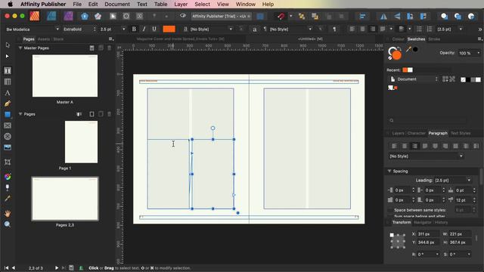This screenshot has height=272, width=484.
Task: Select the Colour Picker tool
Action: 8,199
